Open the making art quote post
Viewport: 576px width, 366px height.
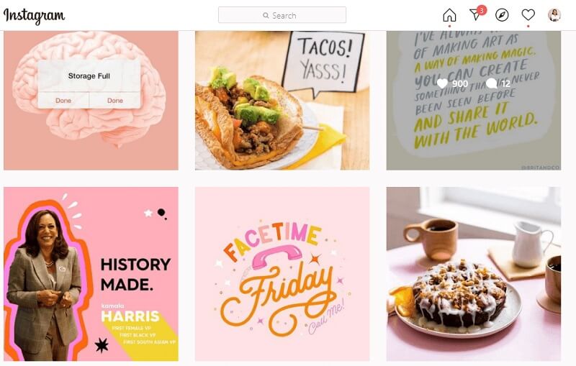(474, 100)
